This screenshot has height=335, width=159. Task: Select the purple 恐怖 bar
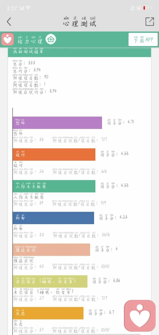coord(57,123)
